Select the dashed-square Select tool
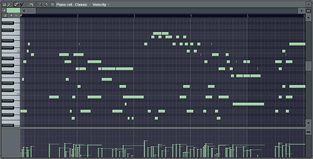The height and width of the screenshot is (159, 313). (36, 4)
